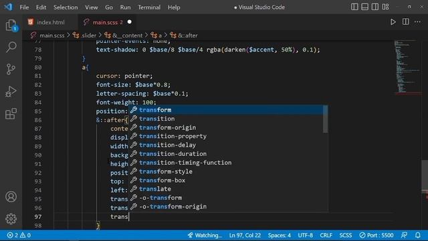The width and height of the screenshot is (428, 241).
Task: Click UTF-8 encoding in status bar
Action: pyautogui.click(x=306, y=235)
